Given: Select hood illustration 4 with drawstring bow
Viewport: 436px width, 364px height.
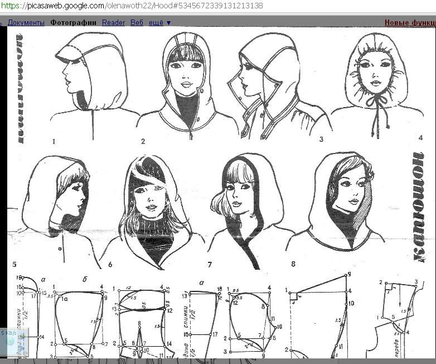Looking at the screenshot, I should [377, 85].
